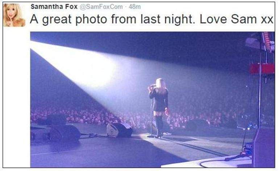Viewport: 279px width, 171px height.
Task: Click the 'Love Sam xx' text
Action: tap(237, 19)
